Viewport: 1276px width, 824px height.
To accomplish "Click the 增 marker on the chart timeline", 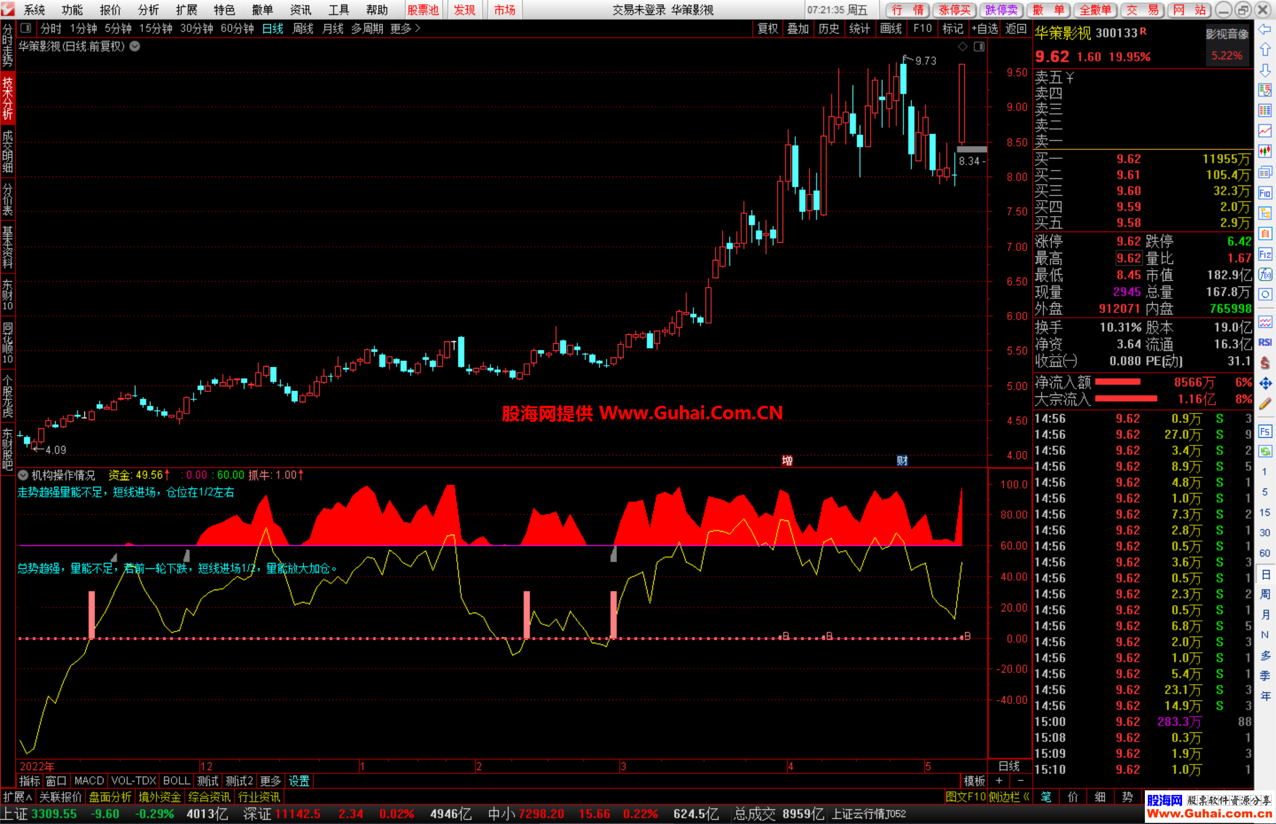I will click(x=787, y=461).
